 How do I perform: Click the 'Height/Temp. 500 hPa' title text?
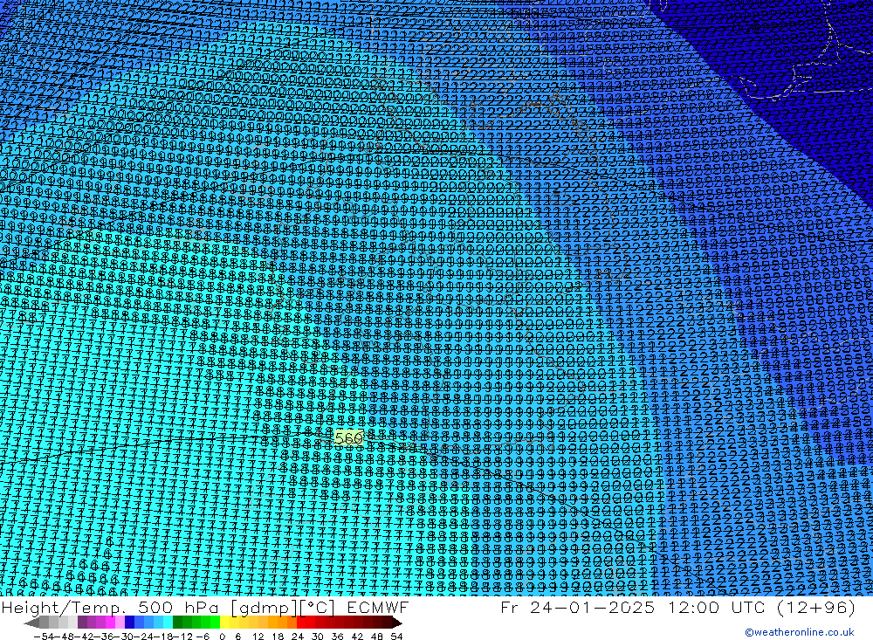[x=111, y=607]
